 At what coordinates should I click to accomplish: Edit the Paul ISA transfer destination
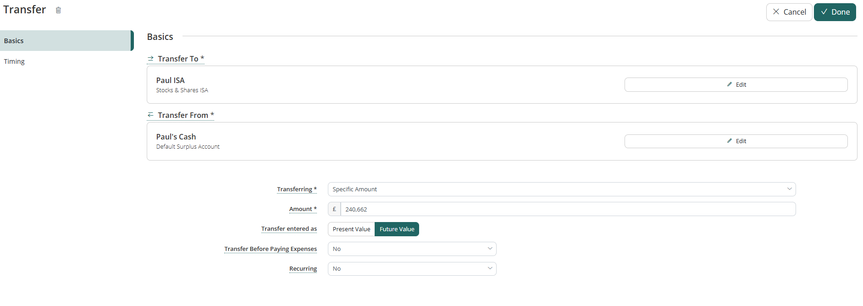[736, 85]
